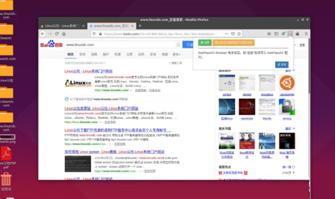This screenshot has height=199, width=335.
Task: Open the page actions three-dot menu
Action: (x=227, y=34)
